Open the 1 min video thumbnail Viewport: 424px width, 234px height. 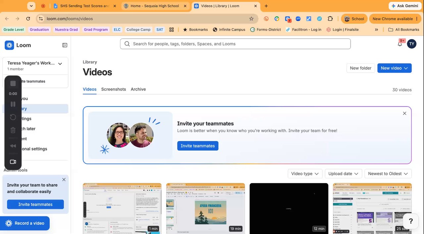tap(122, 209)
